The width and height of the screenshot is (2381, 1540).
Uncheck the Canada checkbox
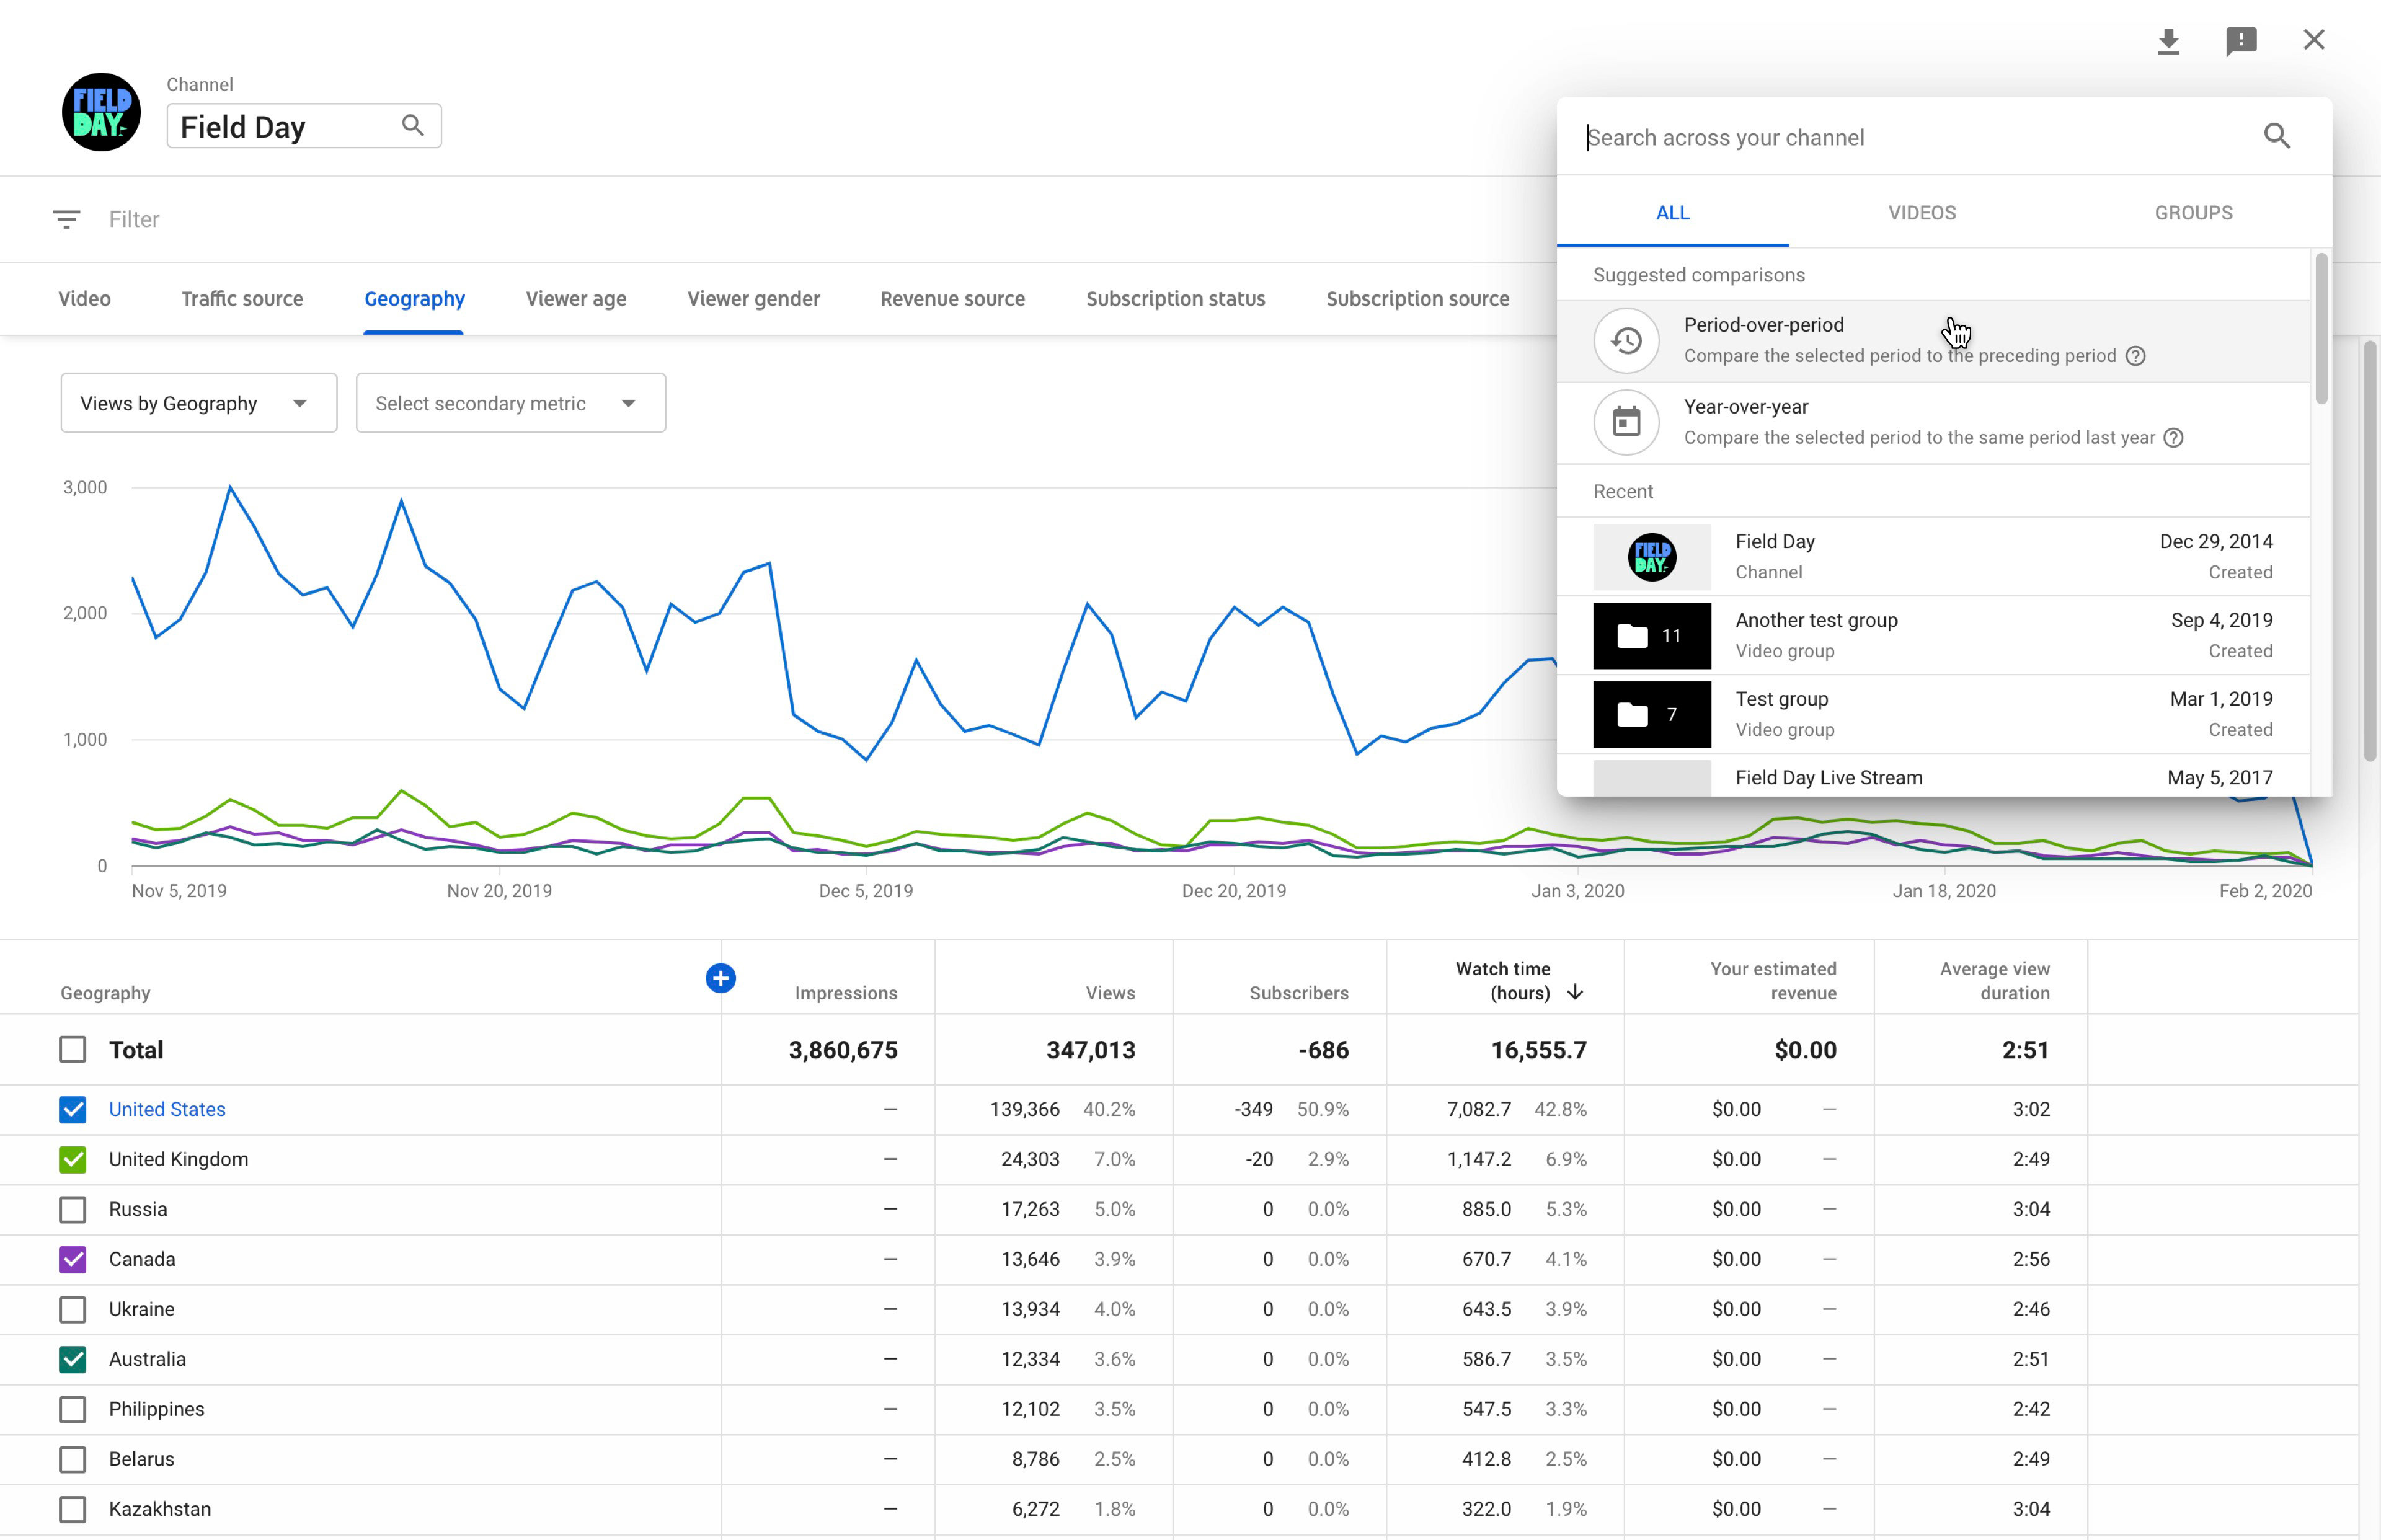point(72,1260)
